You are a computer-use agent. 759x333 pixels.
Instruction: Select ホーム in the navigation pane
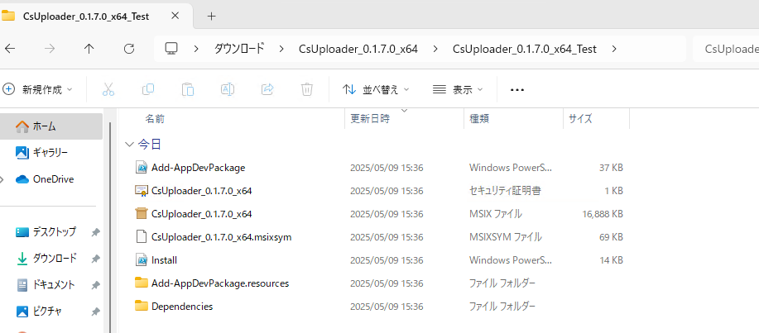[x=51, y=126]
